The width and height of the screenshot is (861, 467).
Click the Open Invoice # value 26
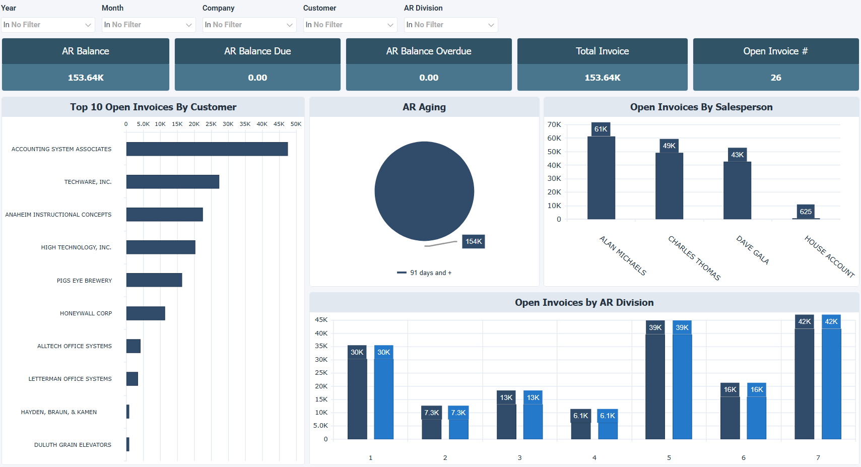point(776,78)
